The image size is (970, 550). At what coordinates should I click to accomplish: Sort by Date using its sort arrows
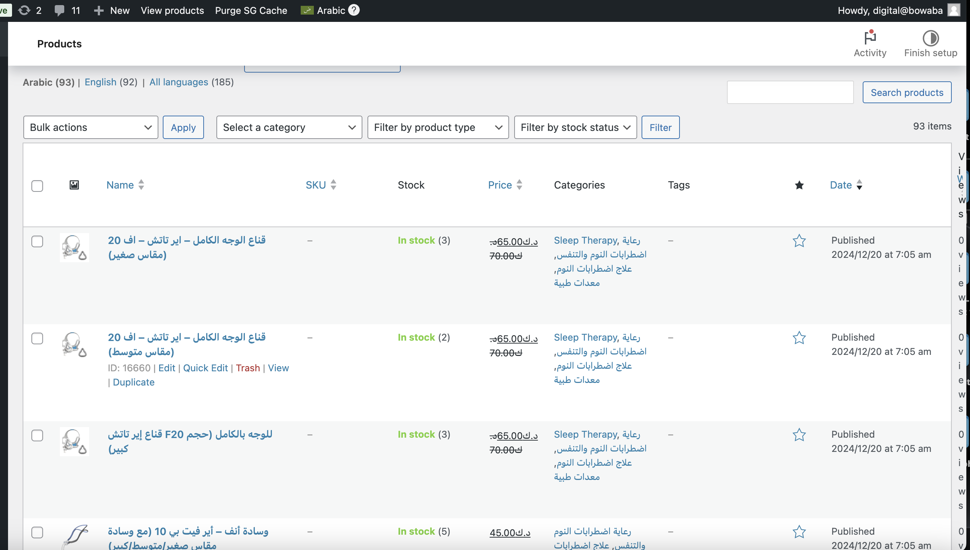click(859, 185)
